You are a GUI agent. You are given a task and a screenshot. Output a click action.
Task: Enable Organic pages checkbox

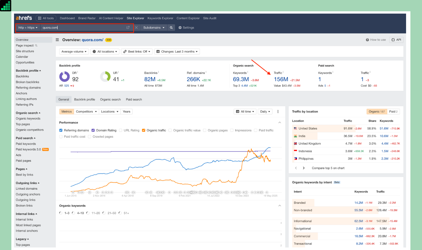(205, 130)
